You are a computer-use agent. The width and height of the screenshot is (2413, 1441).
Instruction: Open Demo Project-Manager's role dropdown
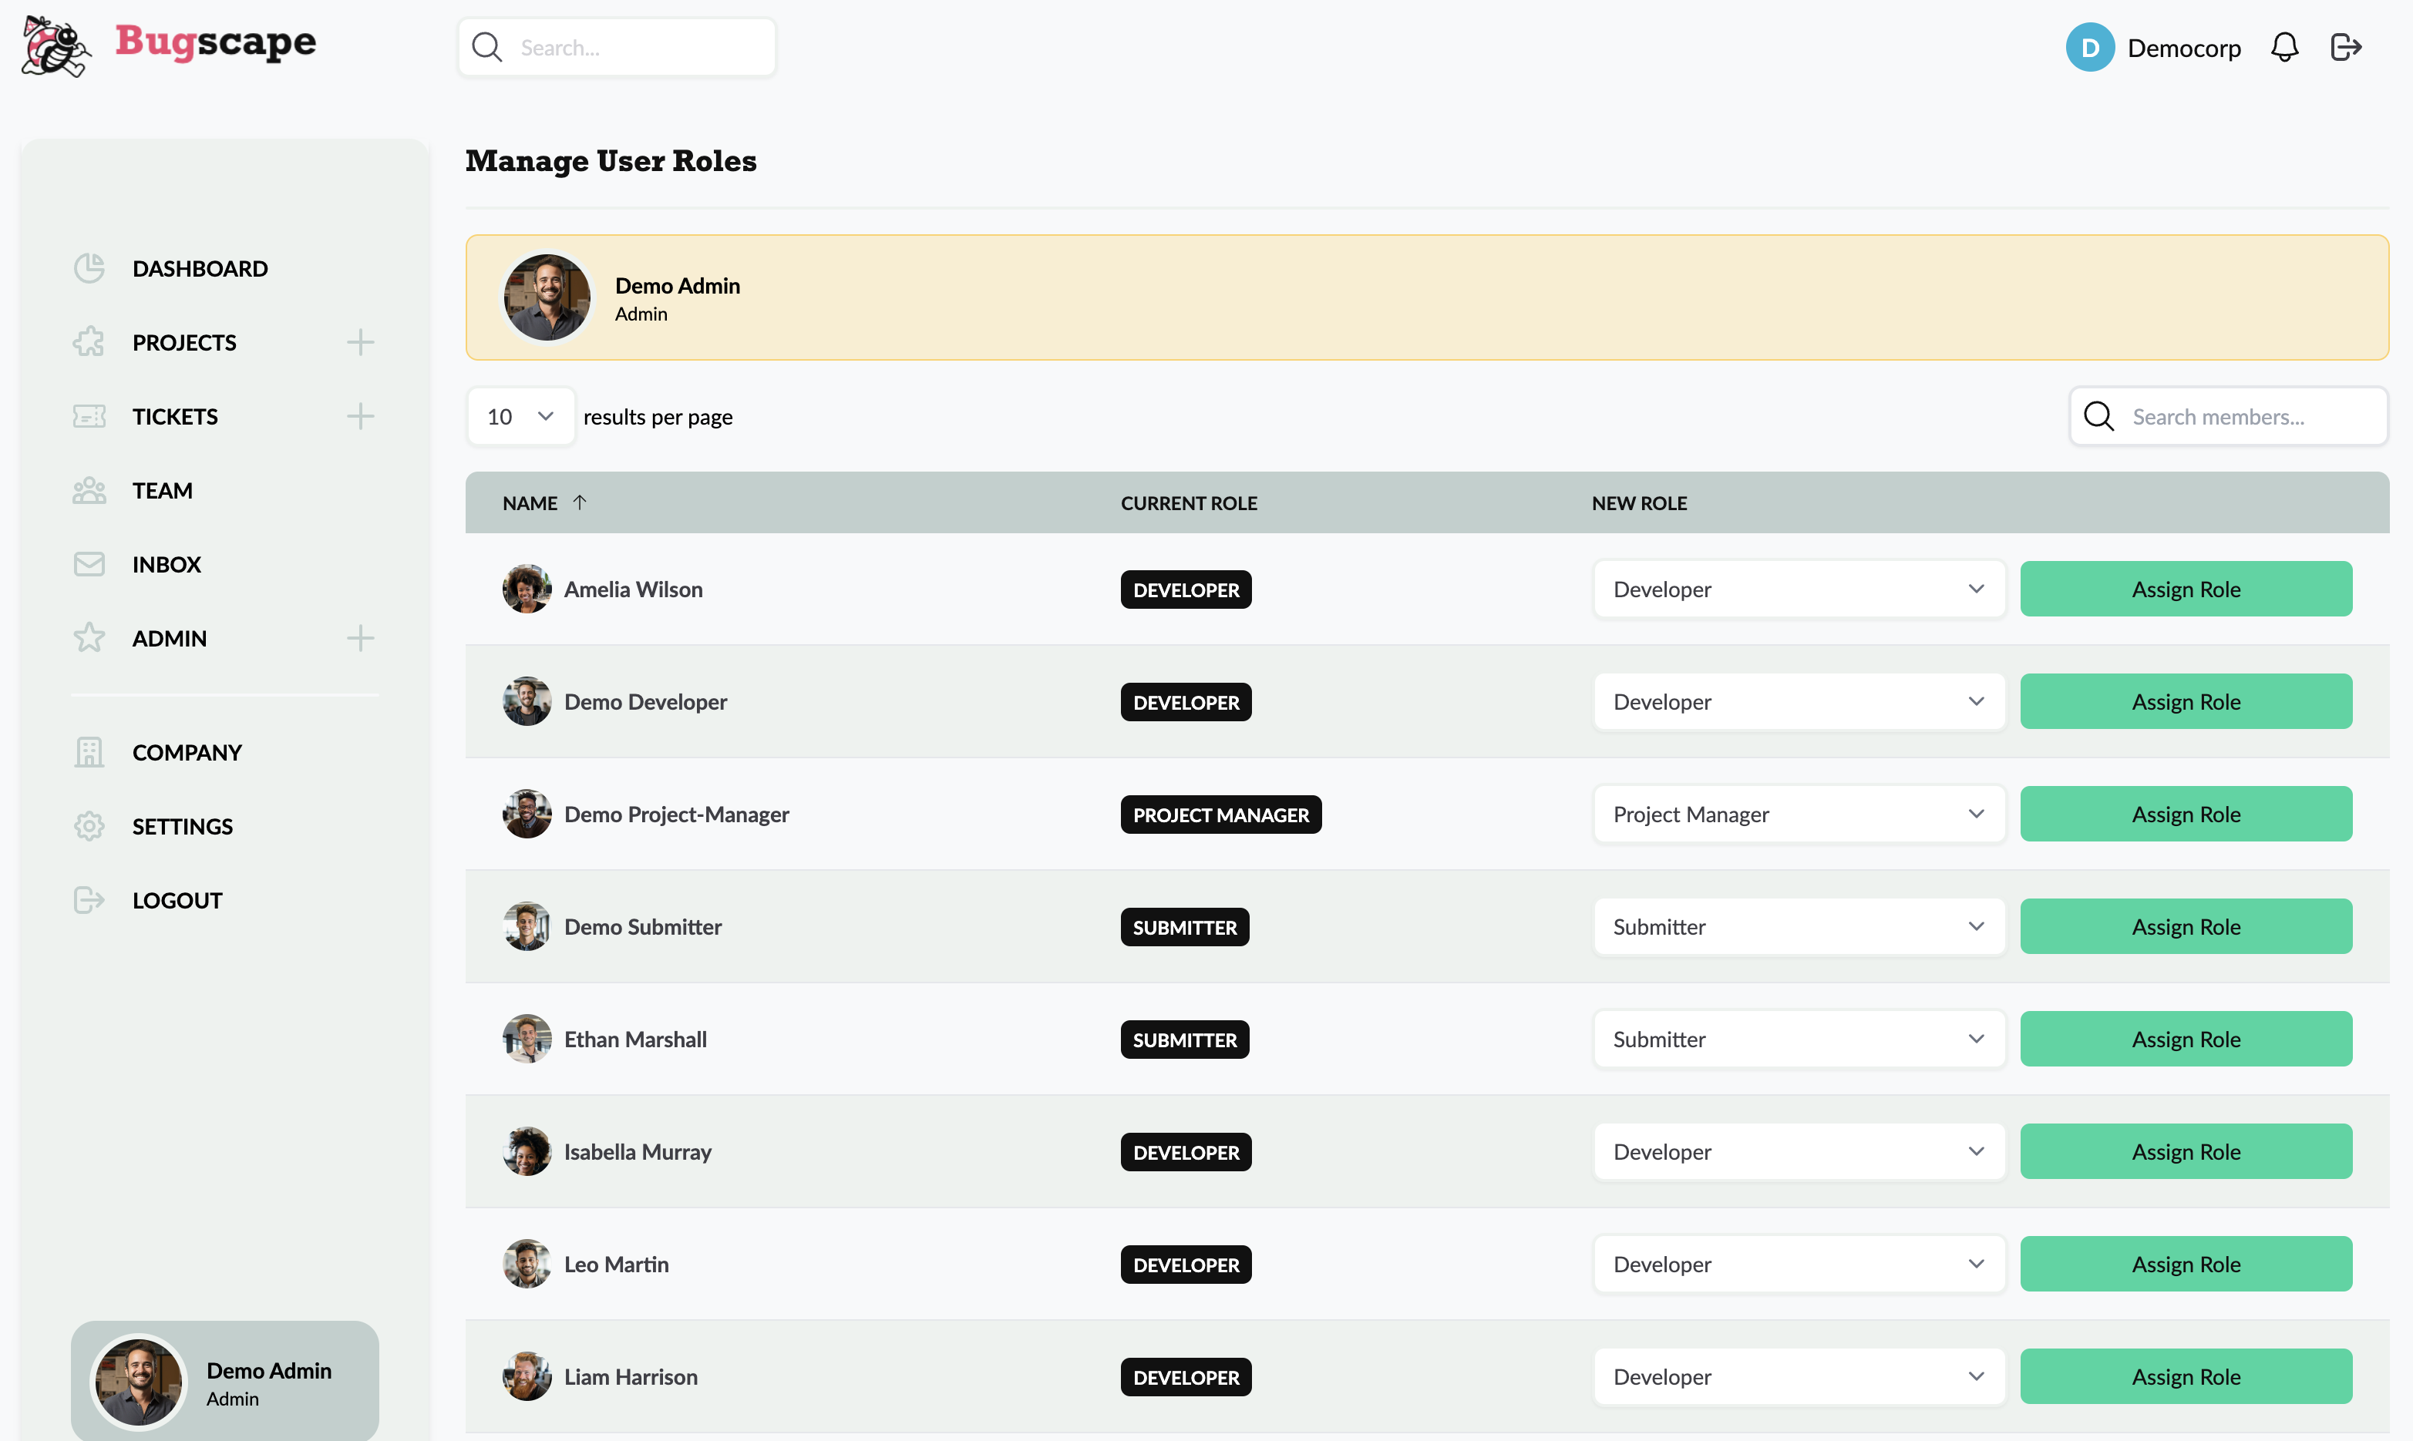[x=1798, y=815]
